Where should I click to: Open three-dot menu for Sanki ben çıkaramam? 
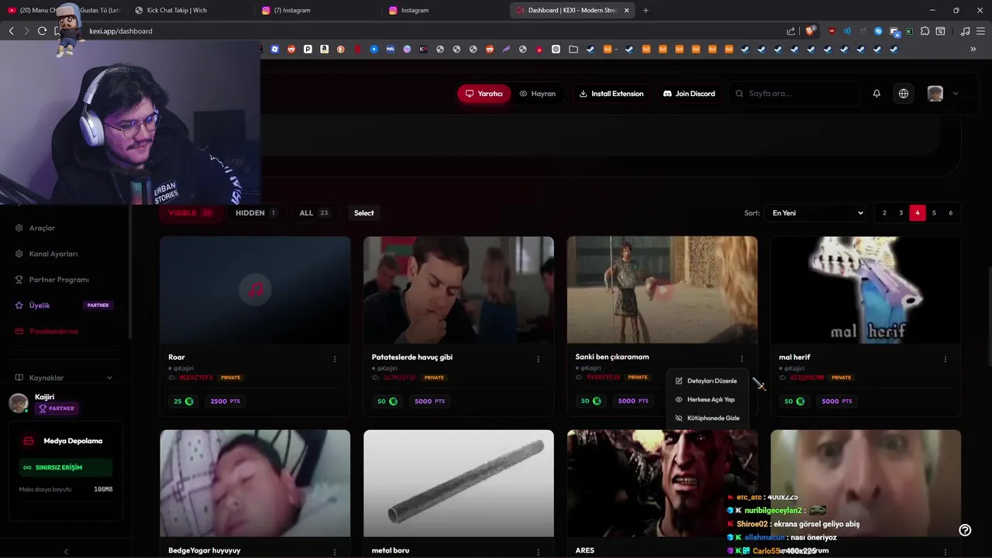pos(742,359)
